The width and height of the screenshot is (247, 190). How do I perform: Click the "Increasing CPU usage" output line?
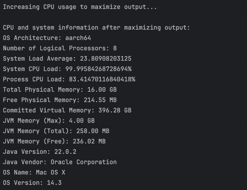point(80,7)
